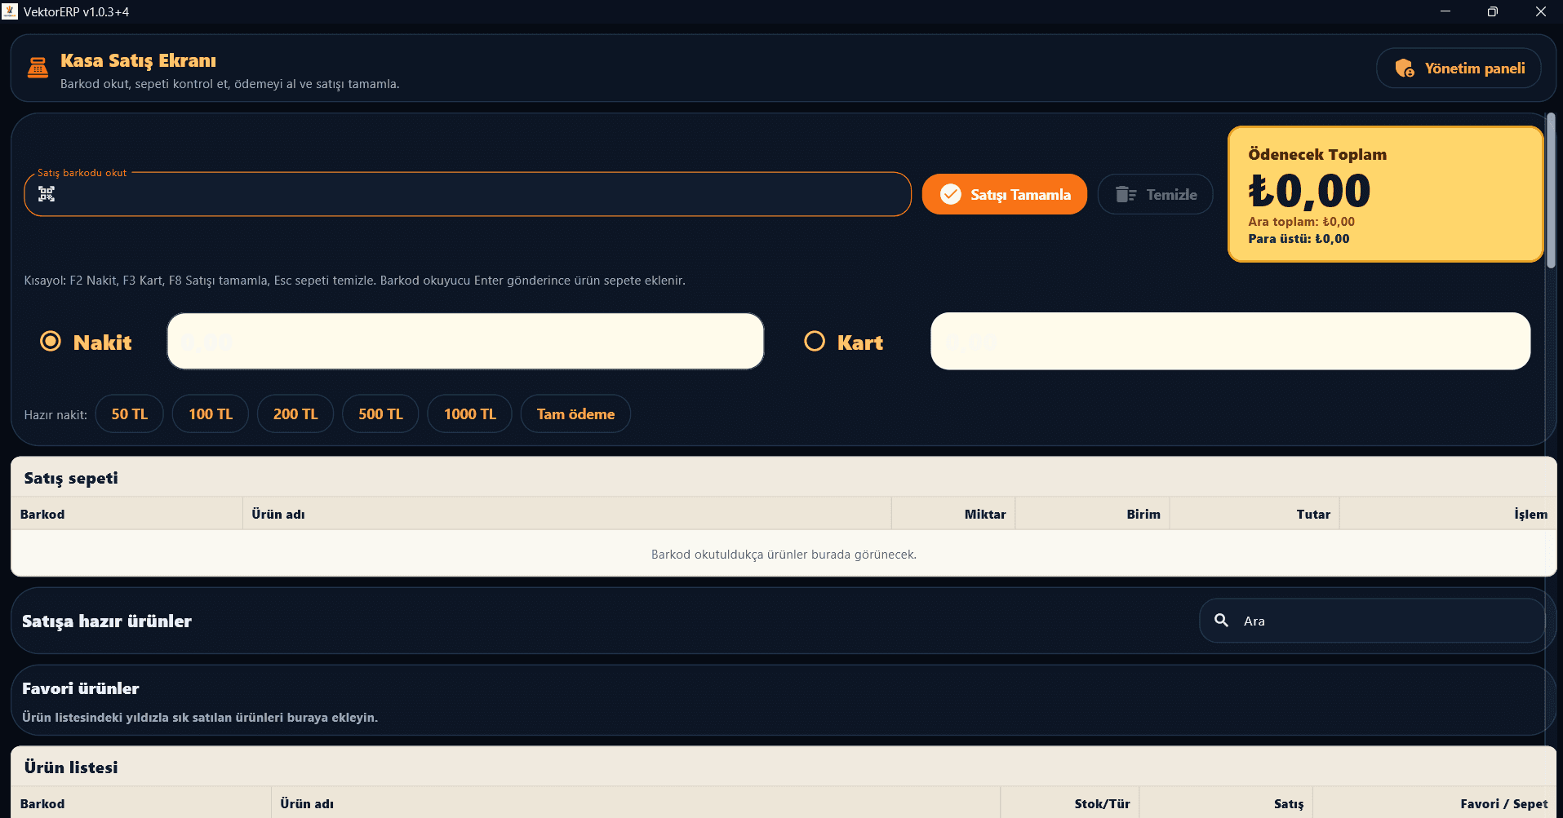Click the Ara product search field

(x=1372, y=621)
